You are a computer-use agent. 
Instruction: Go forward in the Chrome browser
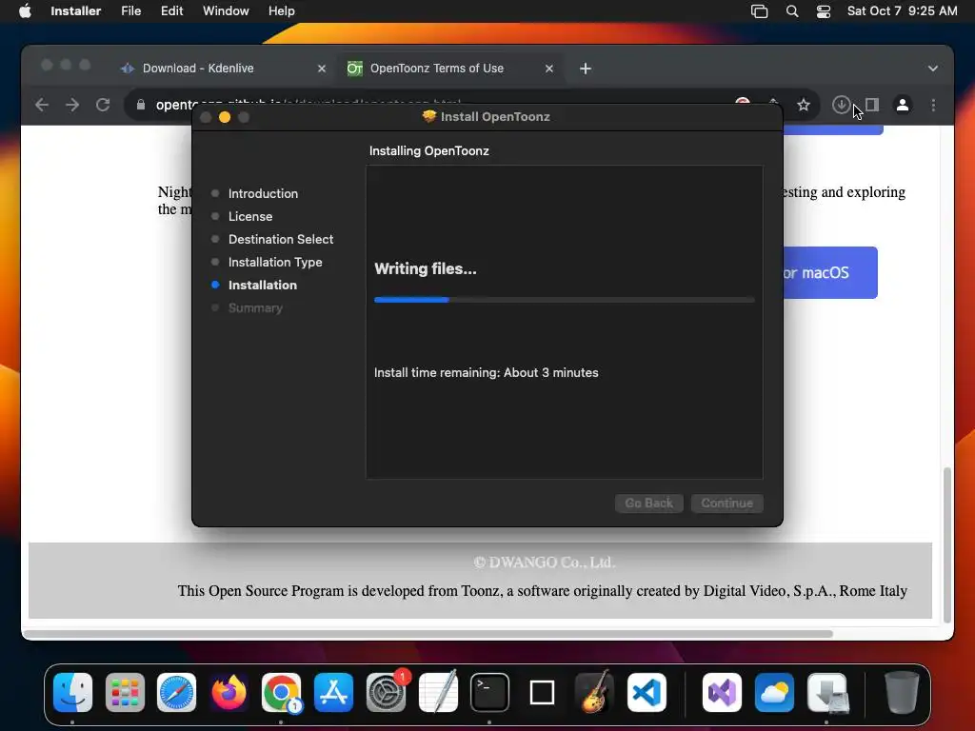point(72,105)
